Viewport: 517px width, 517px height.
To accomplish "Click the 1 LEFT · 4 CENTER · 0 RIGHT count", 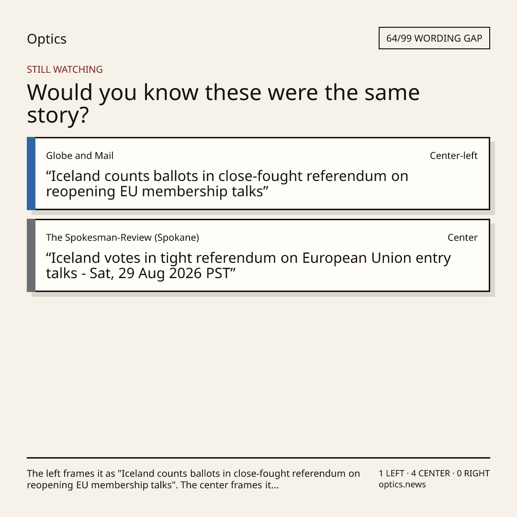I will click(434, 473).
